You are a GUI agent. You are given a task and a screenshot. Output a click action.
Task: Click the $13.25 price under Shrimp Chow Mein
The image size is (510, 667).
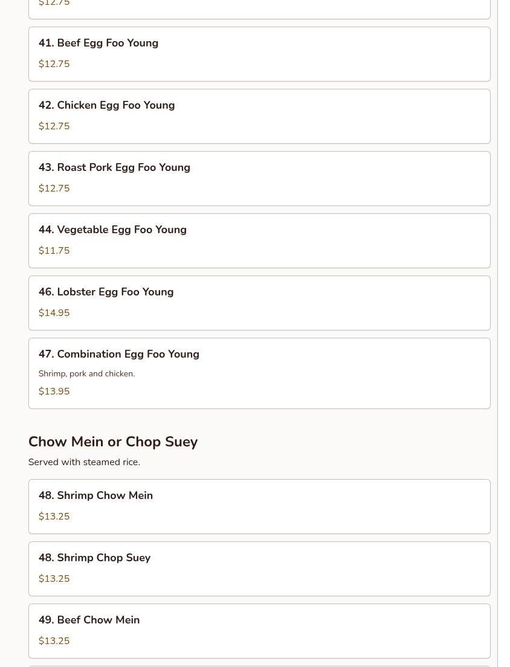coord(54,517)
